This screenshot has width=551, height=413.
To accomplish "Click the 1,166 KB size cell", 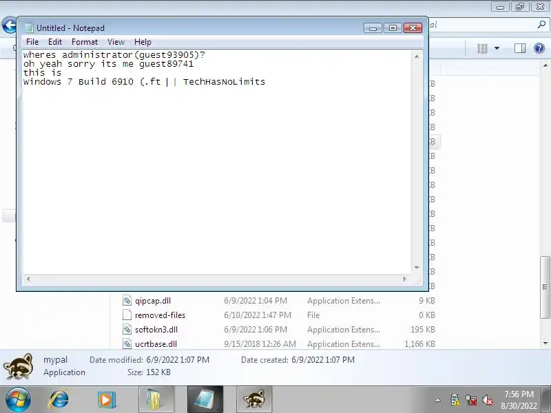I will pyautogui.click(x=419, y=343).
